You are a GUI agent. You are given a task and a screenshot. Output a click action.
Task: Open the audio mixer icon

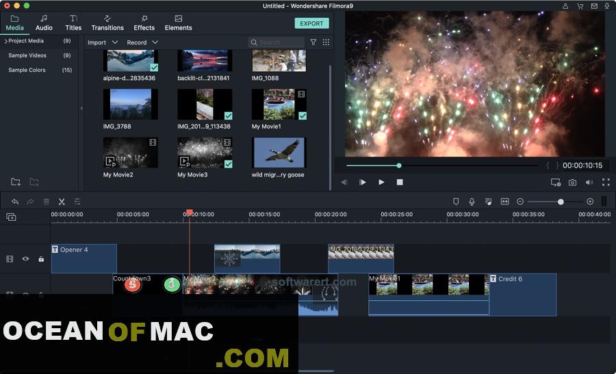click(x=488, y=201)
